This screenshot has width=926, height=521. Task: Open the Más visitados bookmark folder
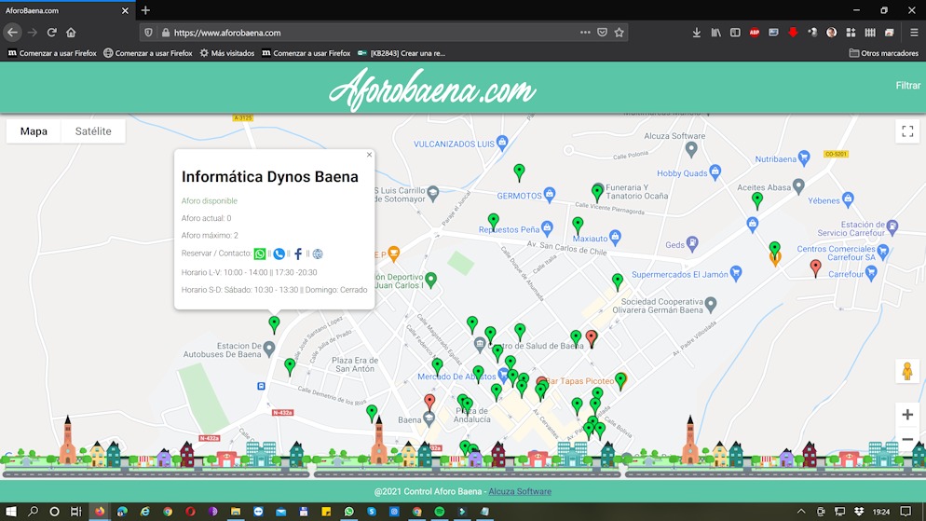click(226, 53)
